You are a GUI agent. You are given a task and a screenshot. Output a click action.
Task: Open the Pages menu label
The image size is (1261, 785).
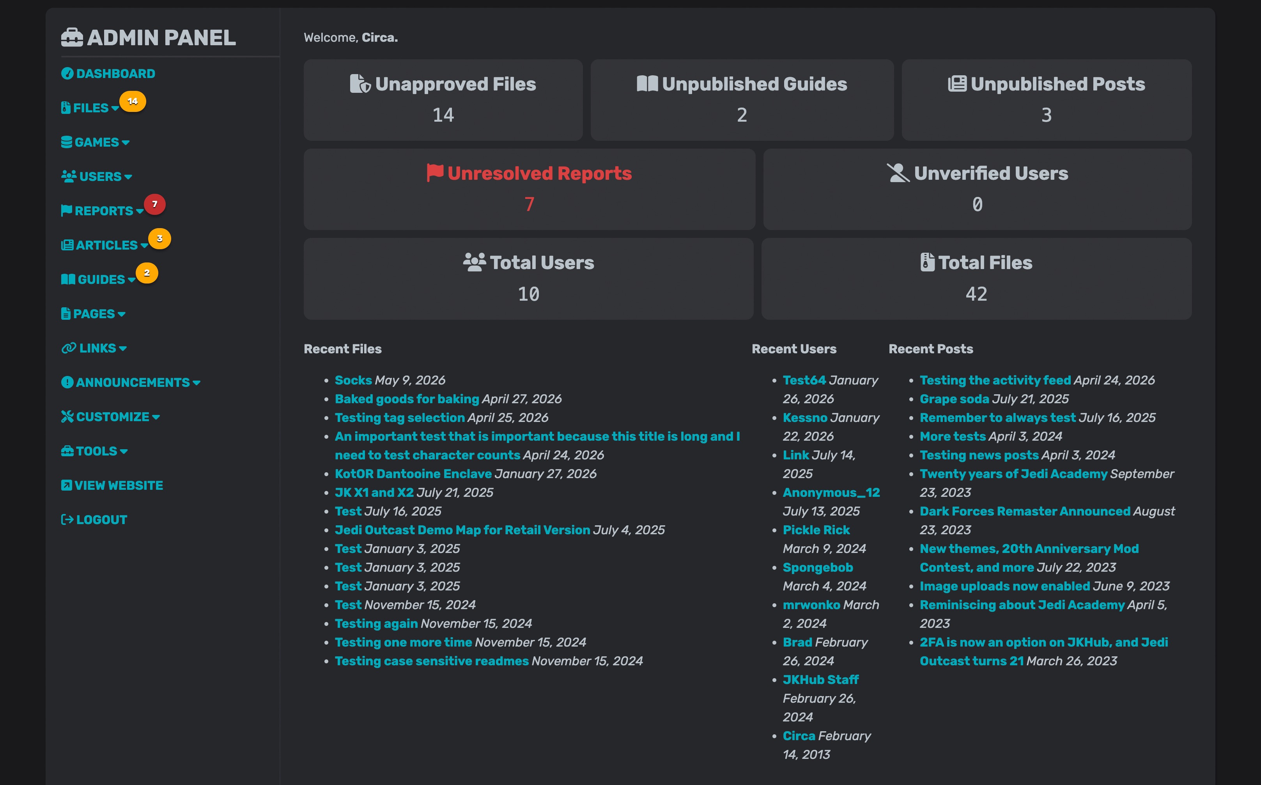coord(94,314)
